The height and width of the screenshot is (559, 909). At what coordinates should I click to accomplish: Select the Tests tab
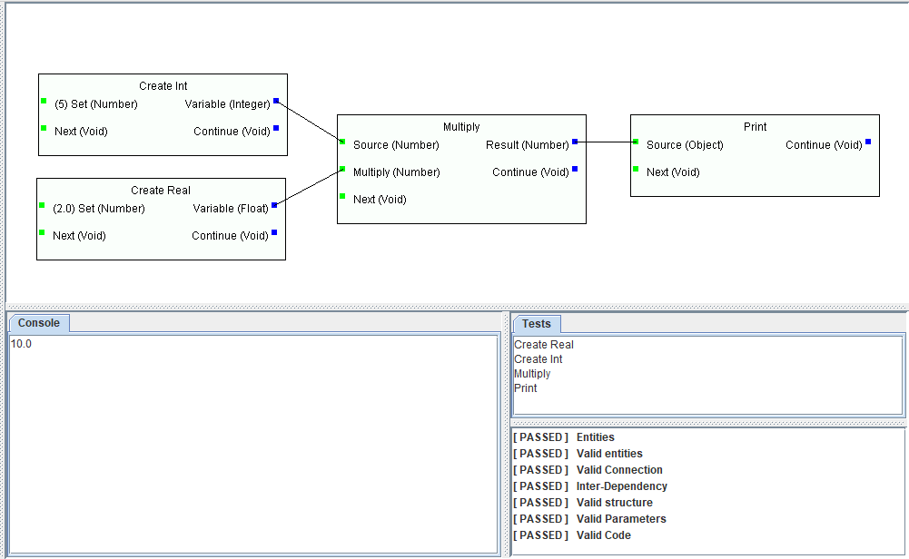click(537, 324)
